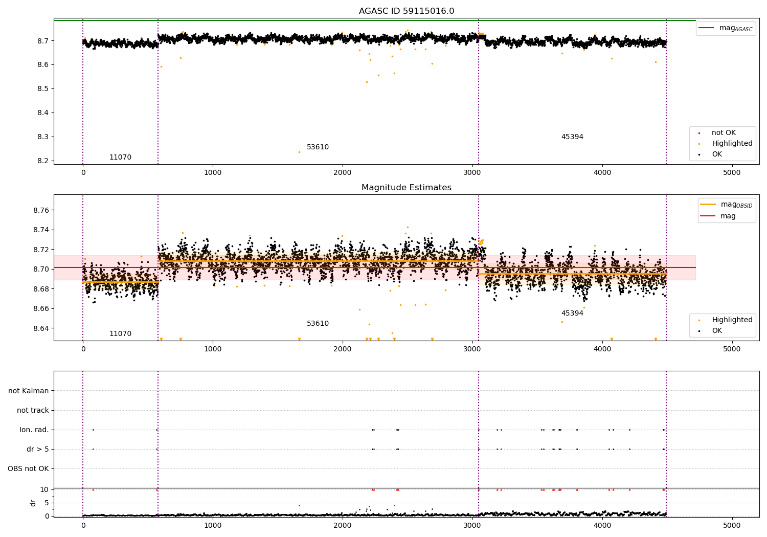Click the 11070 observation label in the top plot
767x537 pixels.
120,158
